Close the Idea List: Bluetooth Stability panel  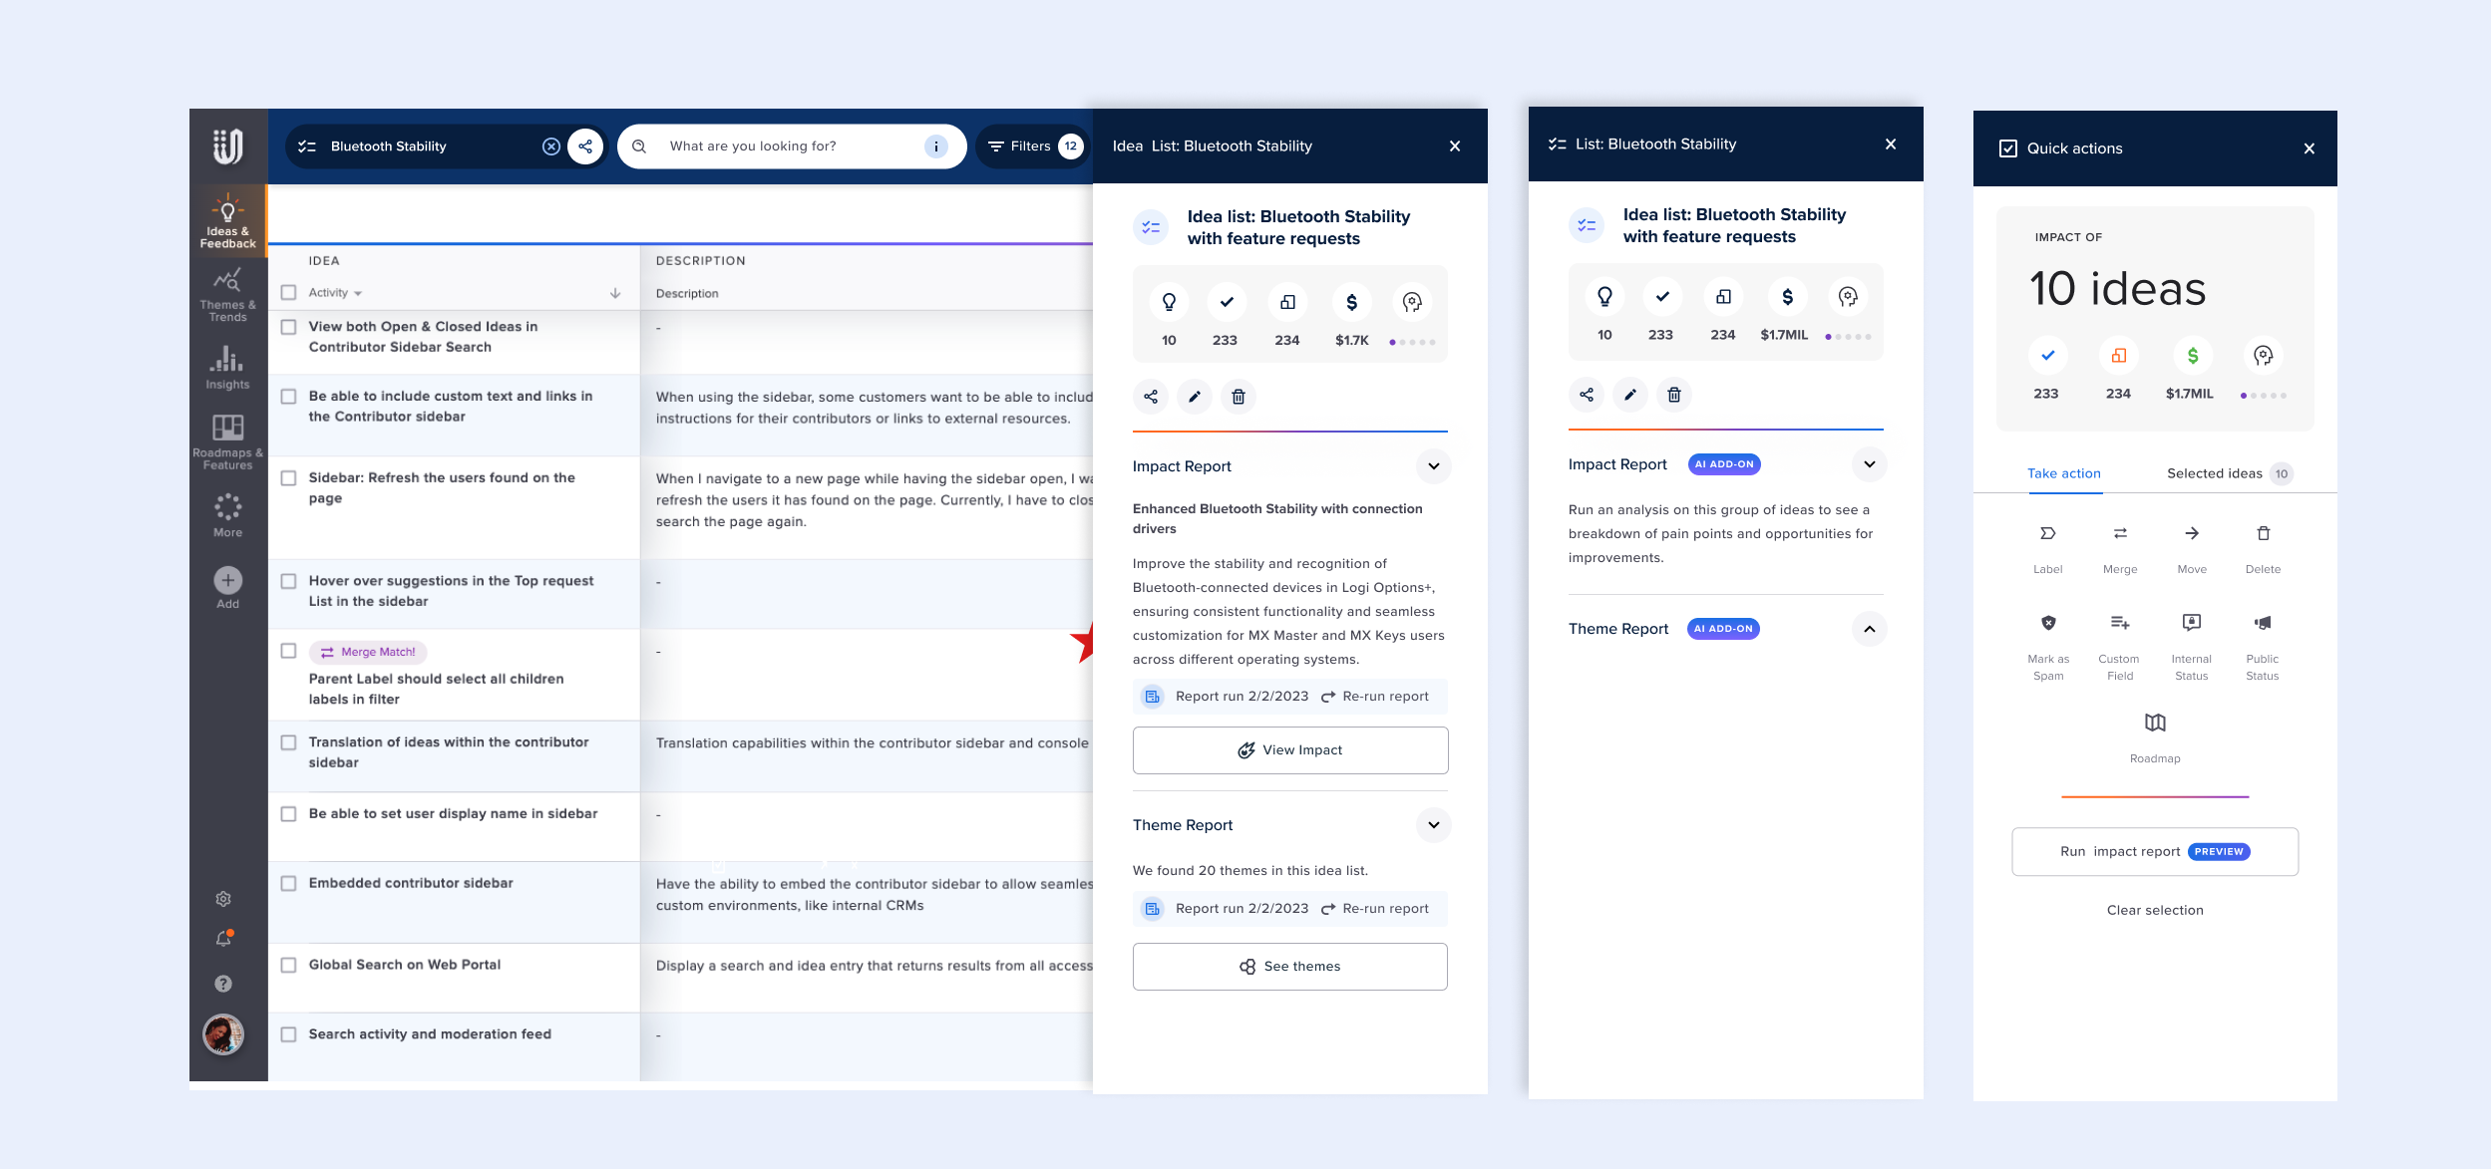point(1455,146)
